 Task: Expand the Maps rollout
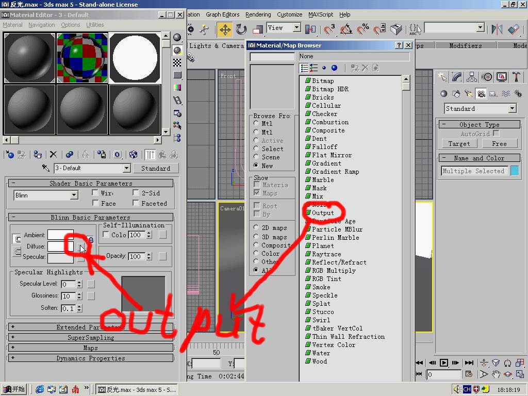(x=90, y=348)
